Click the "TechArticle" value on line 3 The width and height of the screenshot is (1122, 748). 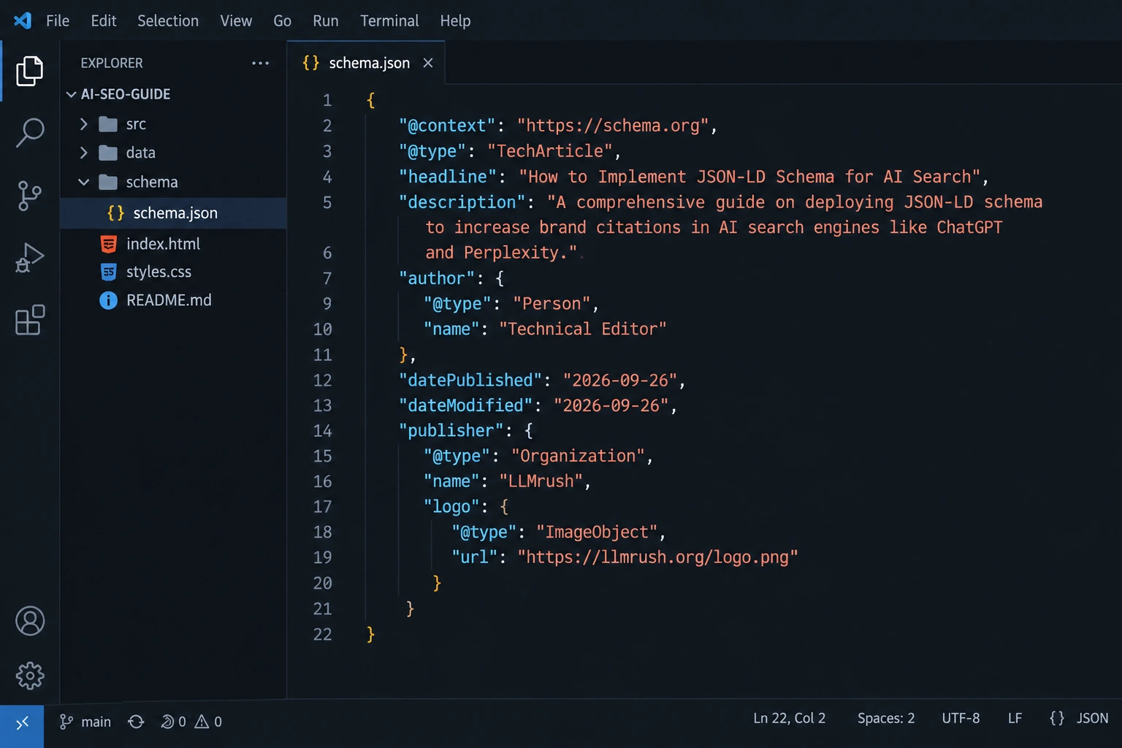(550, 151)
